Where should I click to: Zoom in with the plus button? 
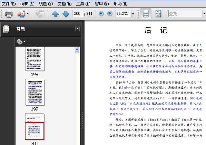pos(110,13)
